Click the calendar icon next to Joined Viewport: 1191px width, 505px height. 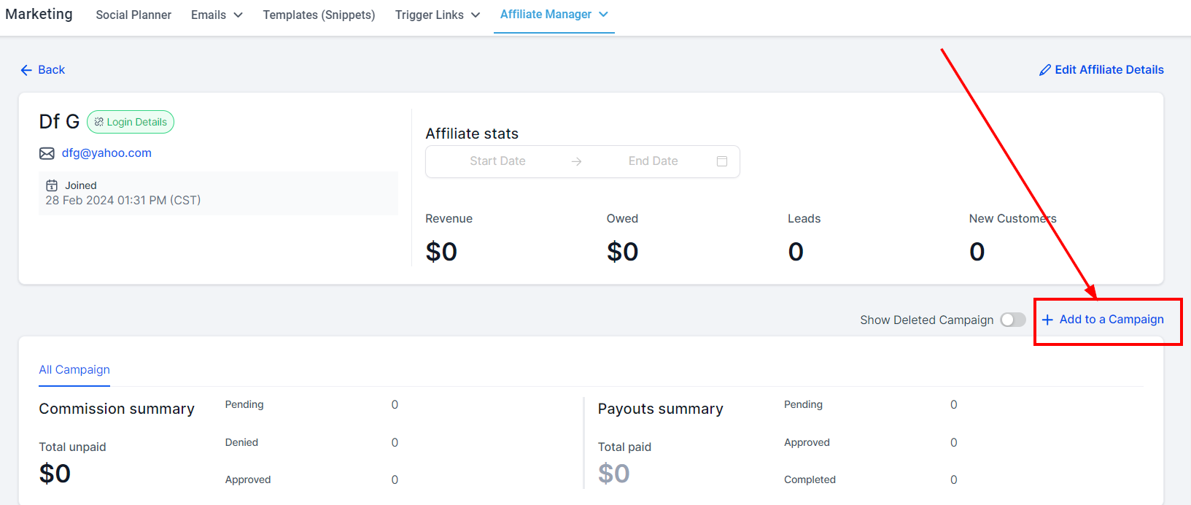(x=52, y=185)
